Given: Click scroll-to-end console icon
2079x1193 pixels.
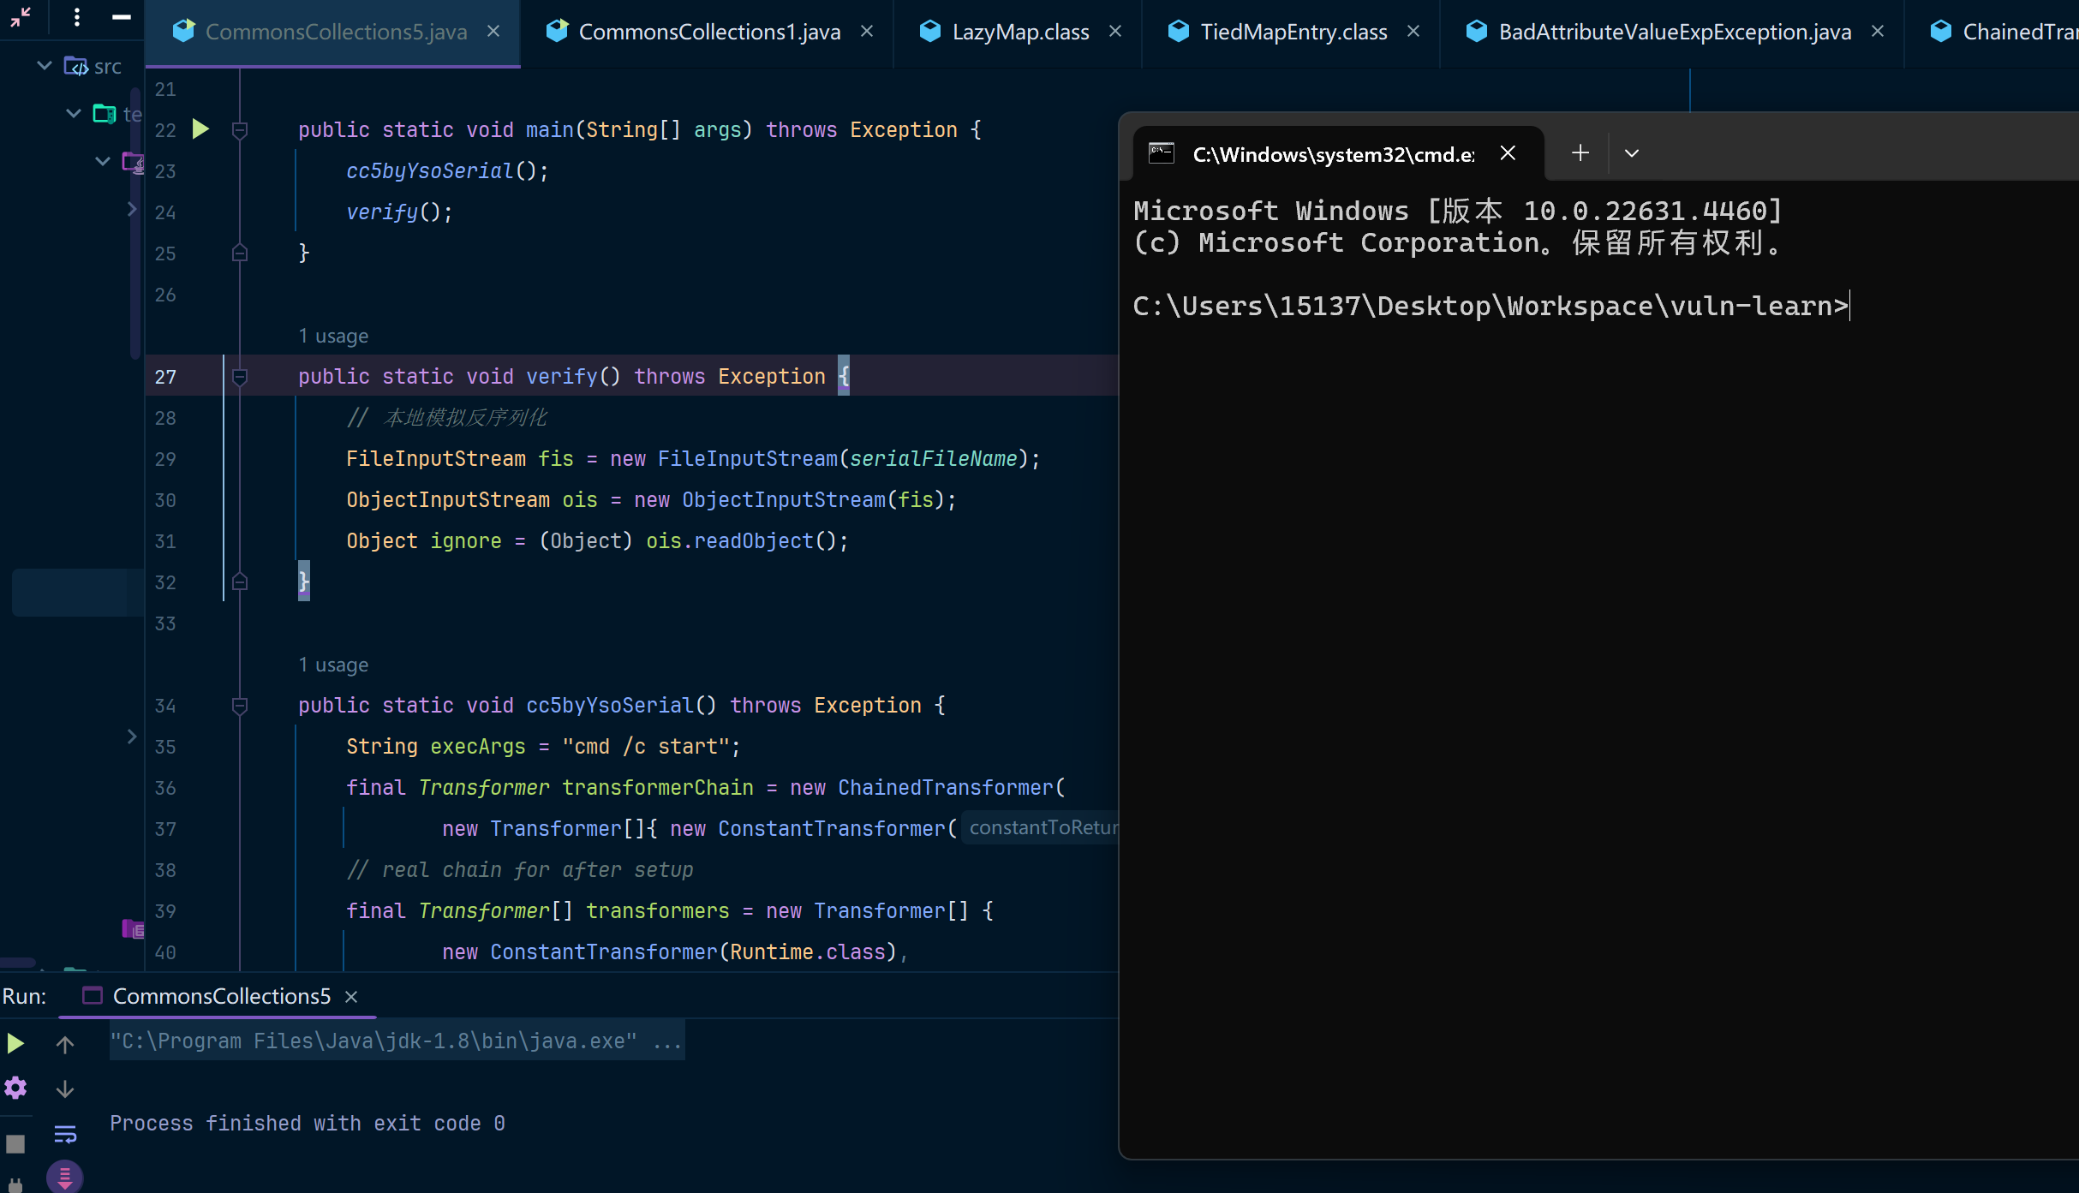Looking at the screenshot, I should pos(65,1176).
